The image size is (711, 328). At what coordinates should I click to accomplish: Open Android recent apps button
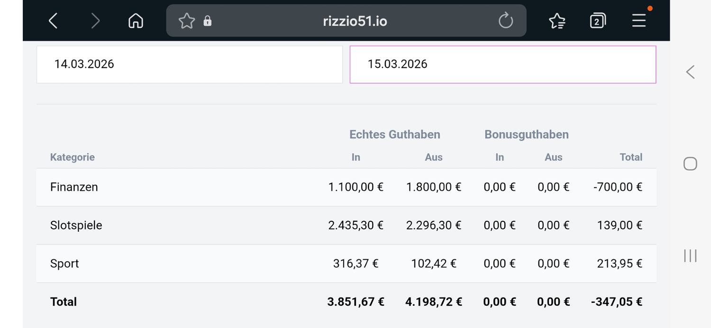click(690, 256)
